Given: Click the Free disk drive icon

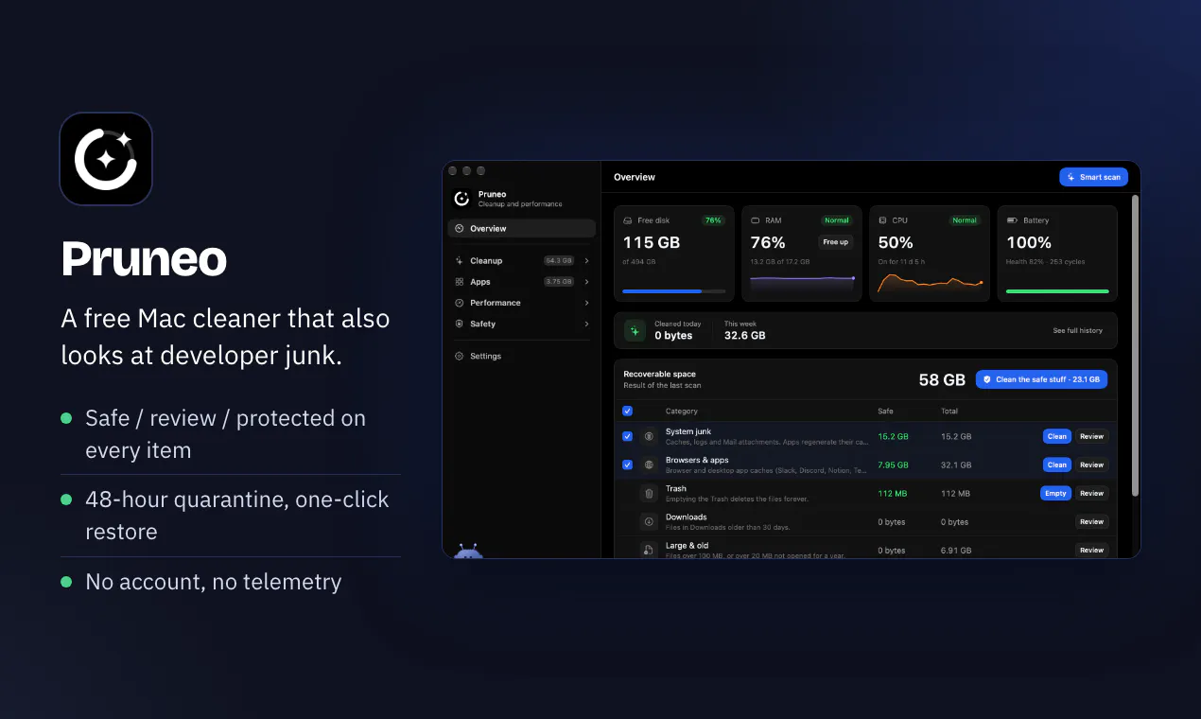Looking at the screenshot, I should pos(628,220).
